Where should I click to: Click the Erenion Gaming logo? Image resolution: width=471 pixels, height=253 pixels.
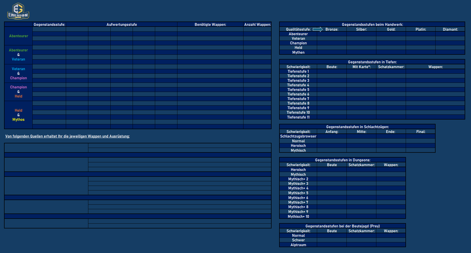tap(18, 11)
